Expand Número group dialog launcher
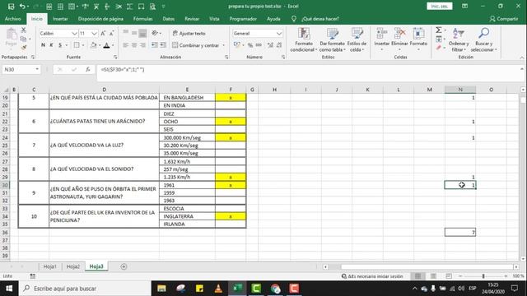The width and height of the screenshot is (527, 296). [x=283, y=57]
